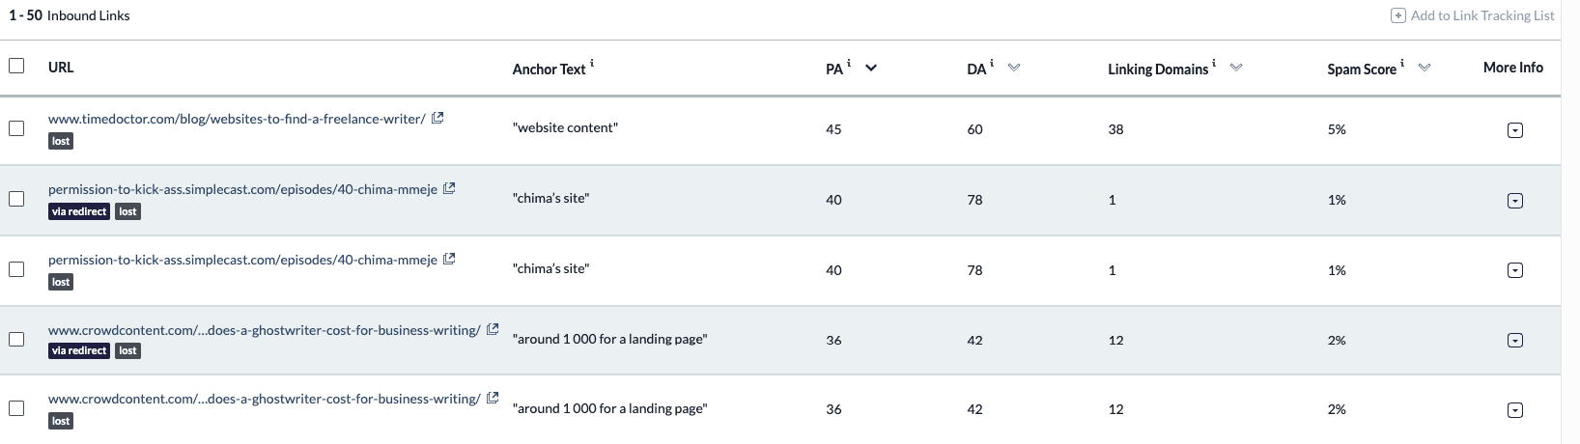
Task: Check the timedoctor.com row checkbox
Action: tap(16, 128)
